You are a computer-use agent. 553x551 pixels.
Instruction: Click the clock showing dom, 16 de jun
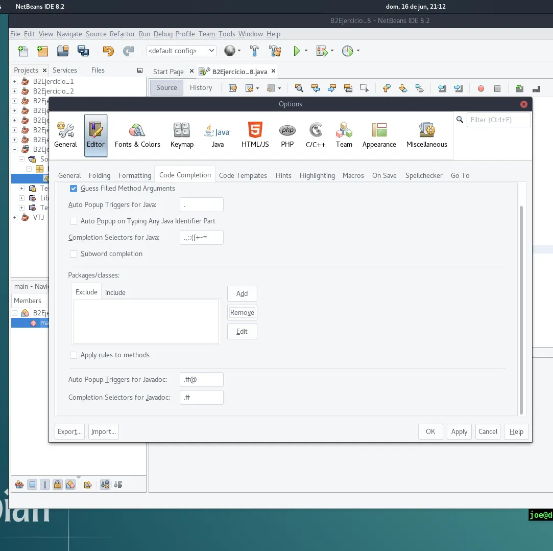(416, 6)
